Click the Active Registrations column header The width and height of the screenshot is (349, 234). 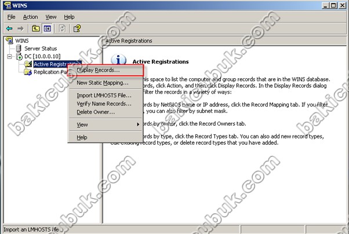pyautogui.click(x=224, y=41)
